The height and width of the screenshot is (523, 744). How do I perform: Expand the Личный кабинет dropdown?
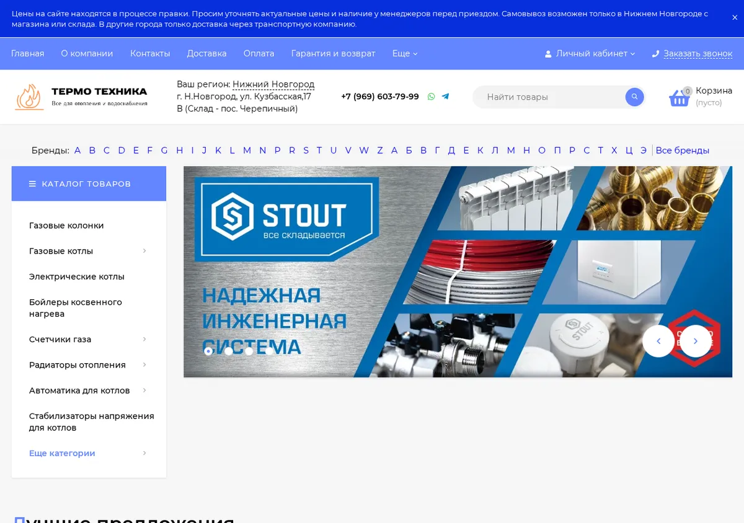pos(590,54)
